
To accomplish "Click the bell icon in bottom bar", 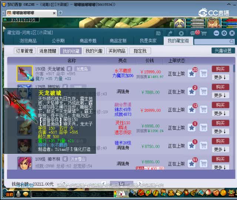I will pyautogui.click(x=193, y=193).
